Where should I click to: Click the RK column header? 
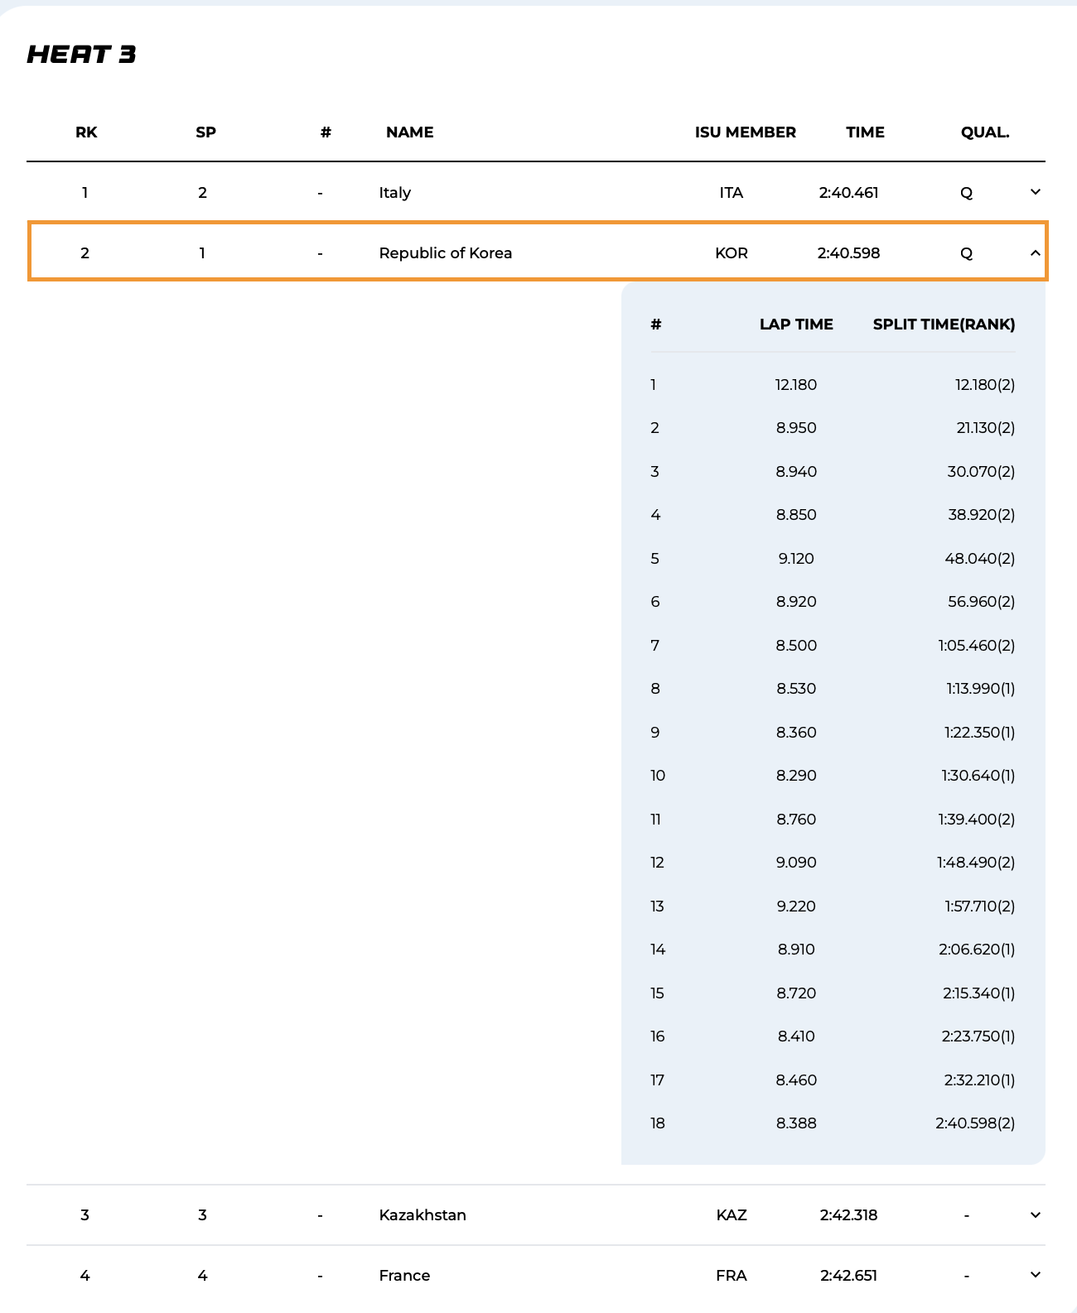tap(86, 132)
